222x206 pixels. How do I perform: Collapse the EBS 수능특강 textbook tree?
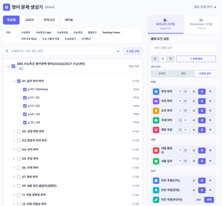(8, 66)
